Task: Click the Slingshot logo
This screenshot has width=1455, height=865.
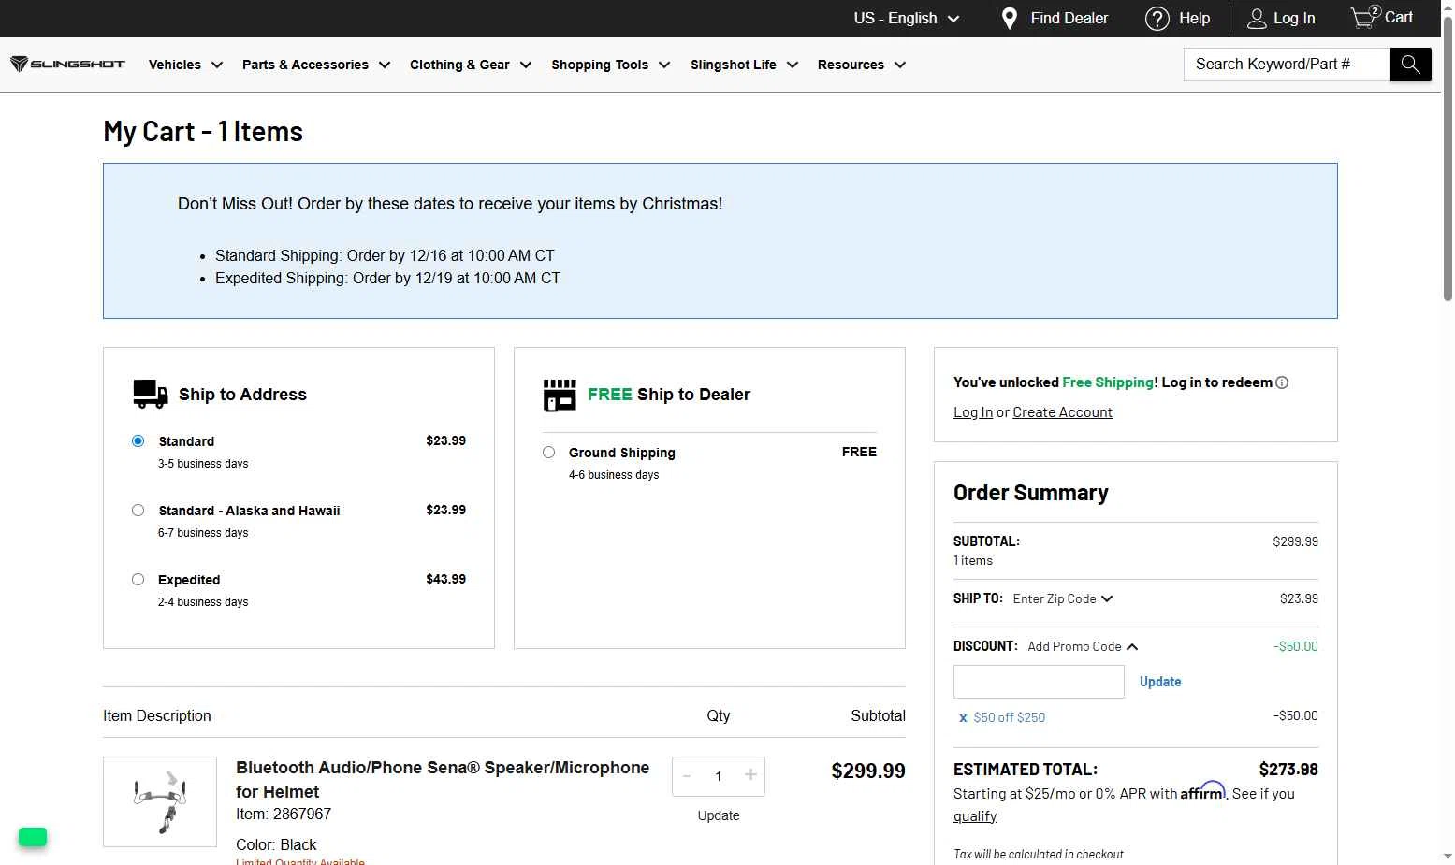Action: pos(67,65)
